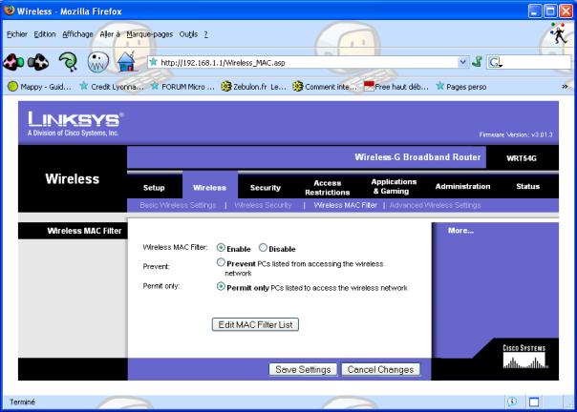This screenshot has height=412, width=577.
Task: Click the Save Settings button
Action: (303, 369)
